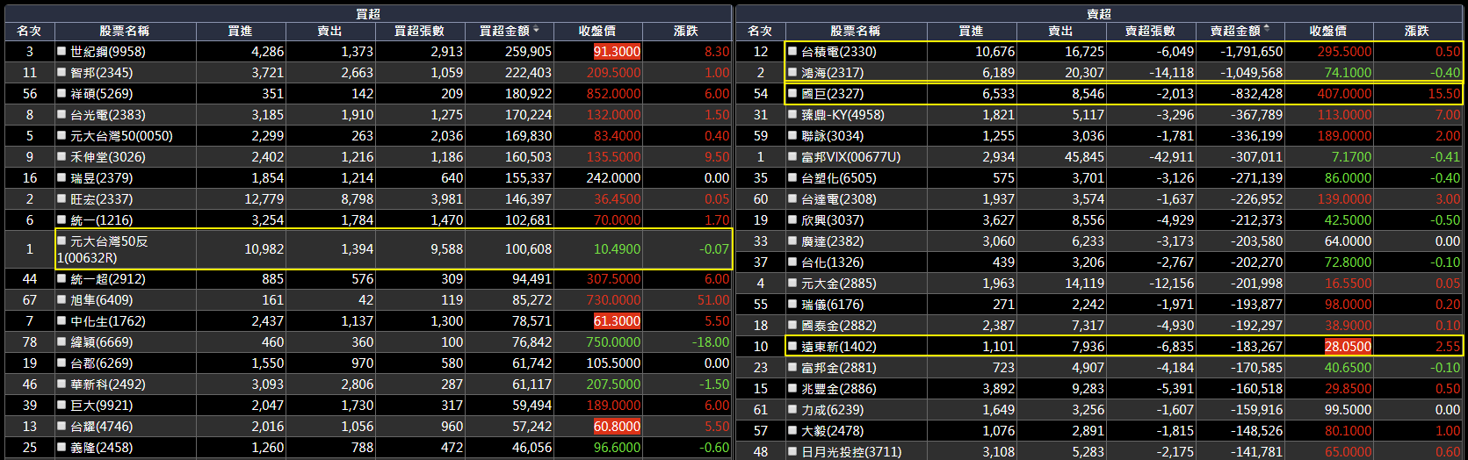Select stock name 兆豐金(2886)

[838, 389]
